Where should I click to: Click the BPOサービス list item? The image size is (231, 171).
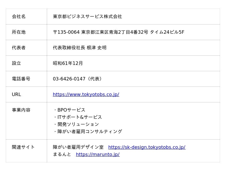point(71,110)
